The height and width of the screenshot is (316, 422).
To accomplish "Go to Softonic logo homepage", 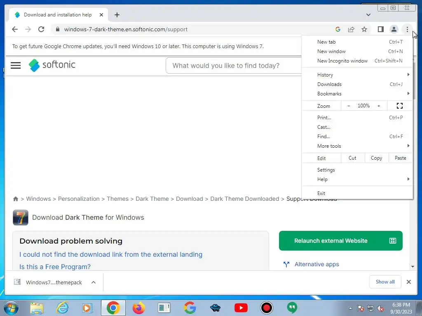I will (x=52, y=65).
